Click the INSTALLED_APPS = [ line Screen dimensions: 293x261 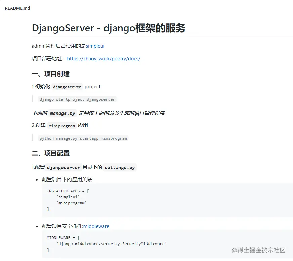click(68, 191)
